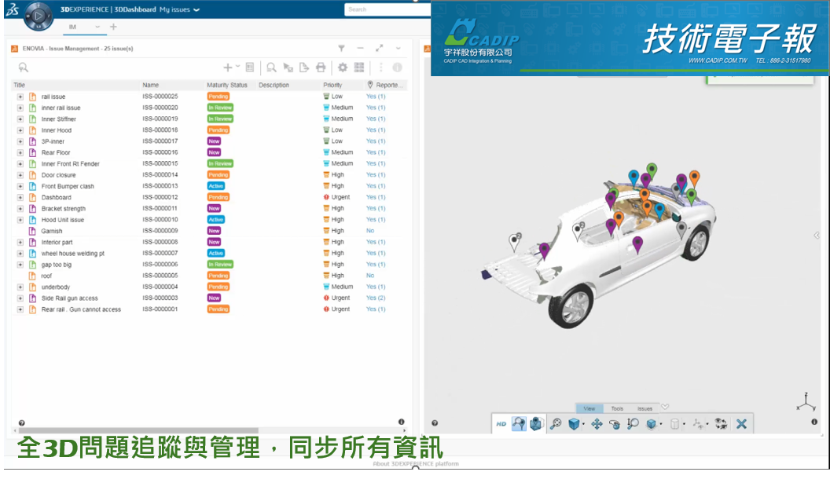Activate the zoom in/out tool
Image resolution: width=830 pixels, height=479 pixels.
point(633,423)
